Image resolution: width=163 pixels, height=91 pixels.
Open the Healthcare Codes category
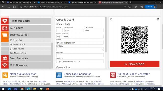pos(26,21)
